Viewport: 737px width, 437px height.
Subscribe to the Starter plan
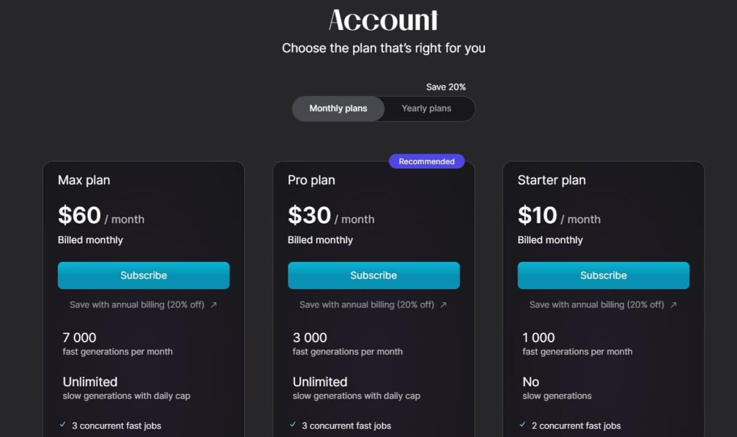[603, 275]
